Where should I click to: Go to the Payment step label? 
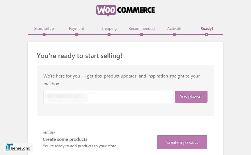76,28
